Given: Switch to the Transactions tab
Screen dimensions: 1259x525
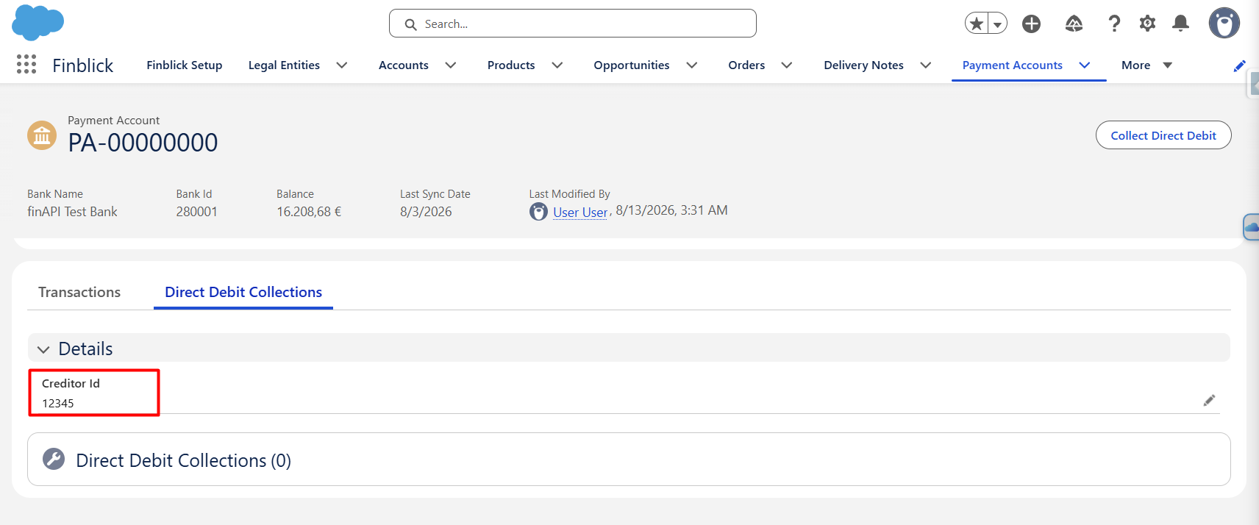Looking at the screenshot, I should tap(79, 292).
